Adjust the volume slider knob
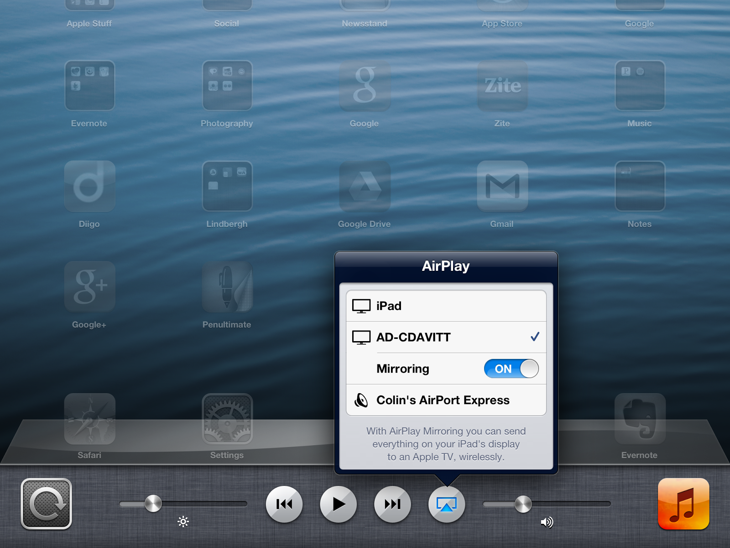This screenshot has height=548, width=730. 523,504
